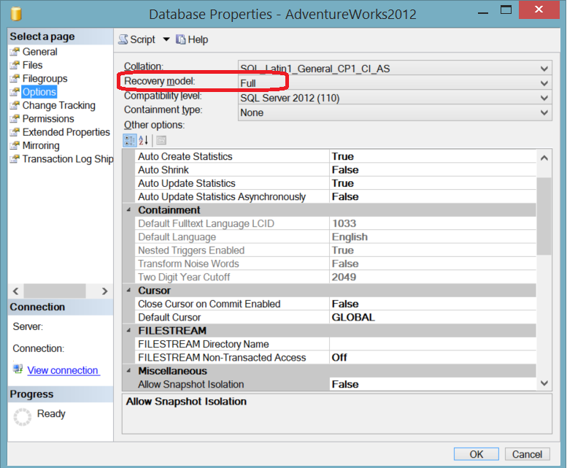The width and height of the screenshot is (567, 468).
Task: Click FILESTREAM Non-Transacted Access Off value
Action: [x=339, y=357]
